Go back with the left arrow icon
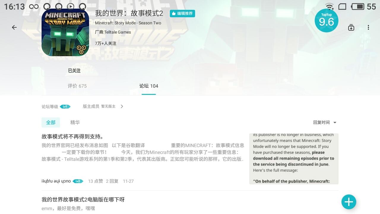This screenshot has height=214, width=380. pos(14,27)
